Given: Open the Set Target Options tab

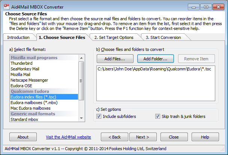Looking at the screenshot, I should 114,37.
